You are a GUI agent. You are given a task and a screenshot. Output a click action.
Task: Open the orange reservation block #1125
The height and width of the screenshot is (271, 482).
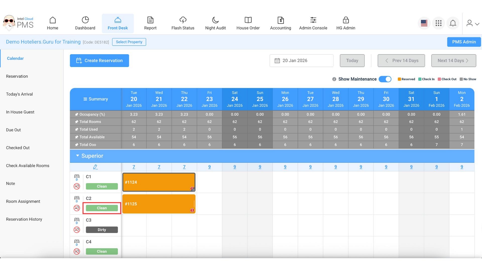[x=159, y=204]
